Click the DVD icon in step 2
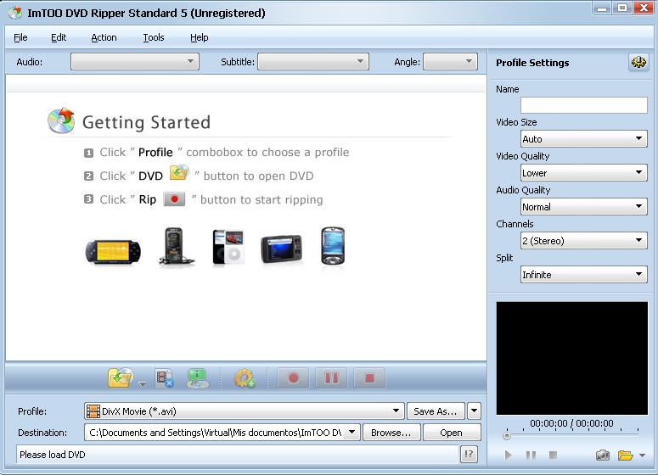Viewport: 658px width, 475px height. click(x=179, y=173)
